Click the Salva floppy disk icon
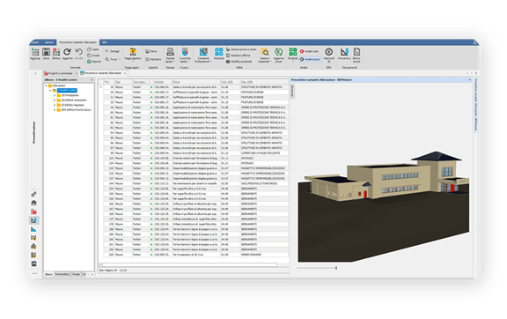This screenshot has height=319, width=507. [x=47, y=53]
